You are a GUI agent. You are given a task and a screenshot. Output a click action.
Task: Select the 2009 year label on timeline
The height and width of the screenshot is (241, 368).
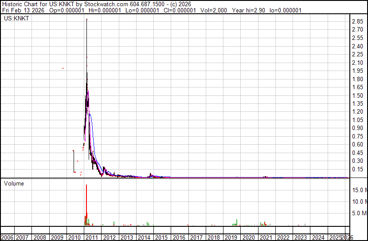[57, 237]
